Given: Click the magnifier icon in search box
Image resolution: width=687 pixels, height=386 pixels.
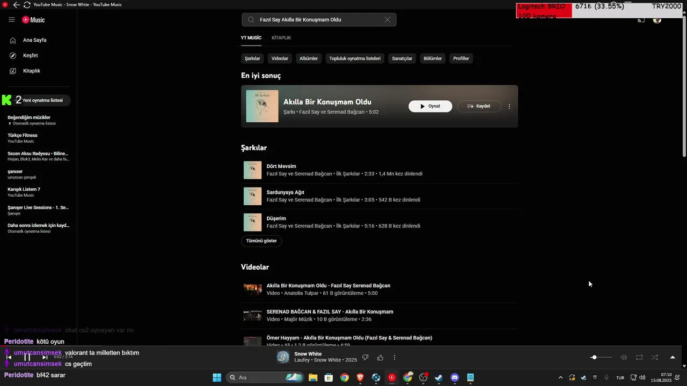Looking at the screenshot, I should [x=251, y=20].
